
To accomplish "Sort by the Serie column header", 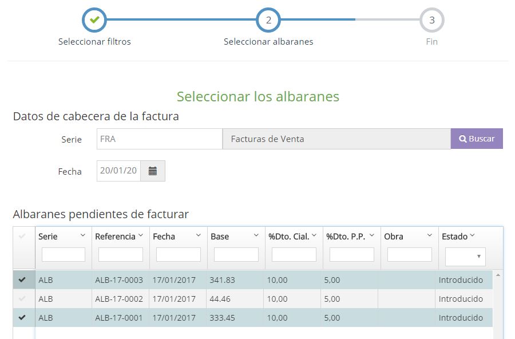I will coord(48,236).
